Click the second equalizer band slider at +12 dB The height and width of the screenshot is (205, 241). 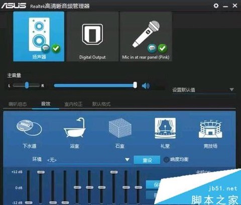pos(41,172)
